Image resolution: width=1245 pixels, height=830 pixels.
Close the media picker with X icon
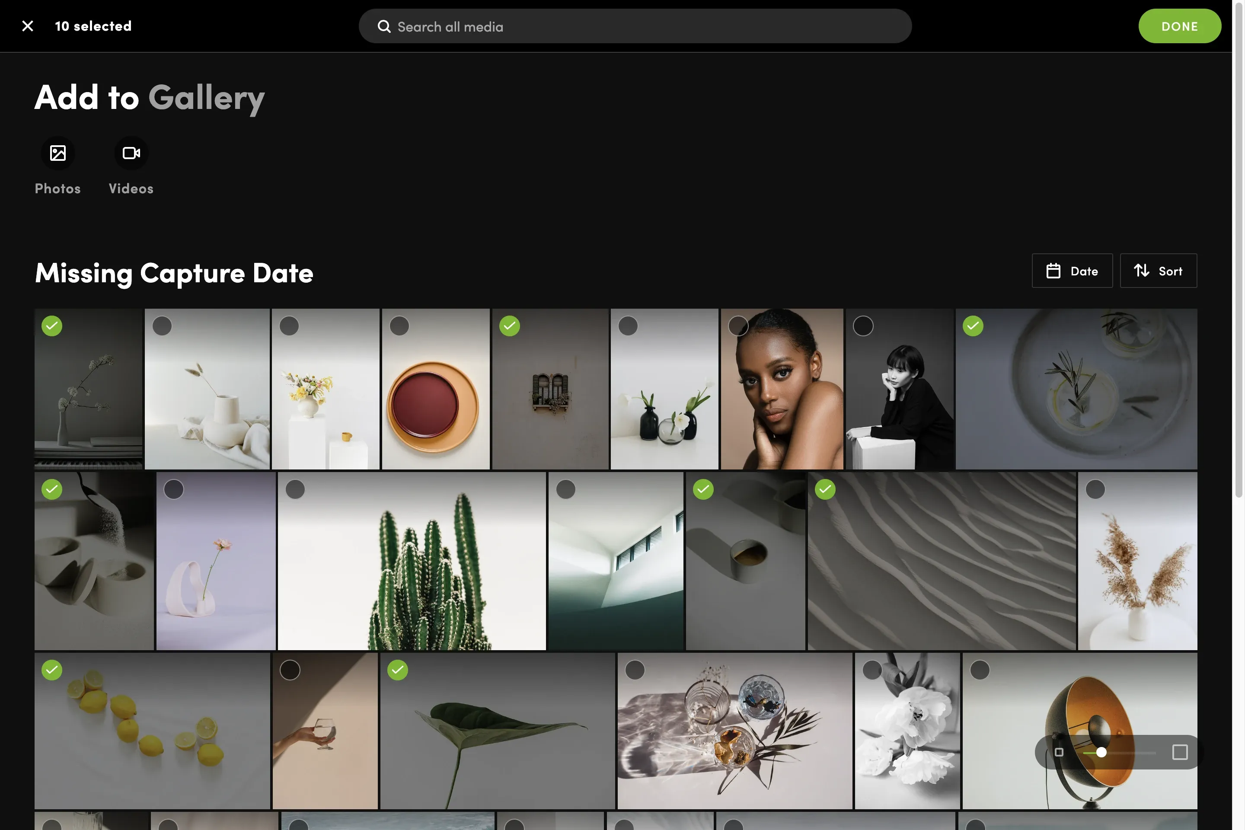point(28,26)
